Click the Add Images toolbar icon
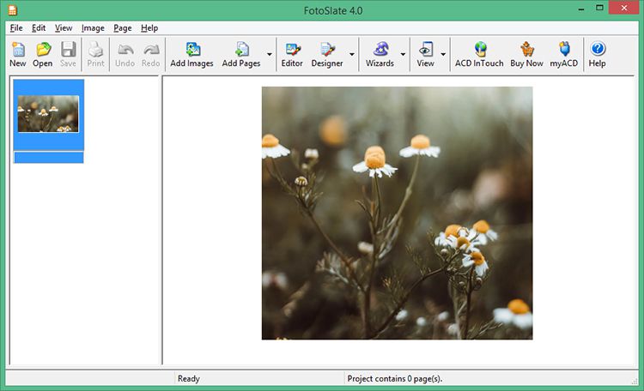 coord(191,54)
